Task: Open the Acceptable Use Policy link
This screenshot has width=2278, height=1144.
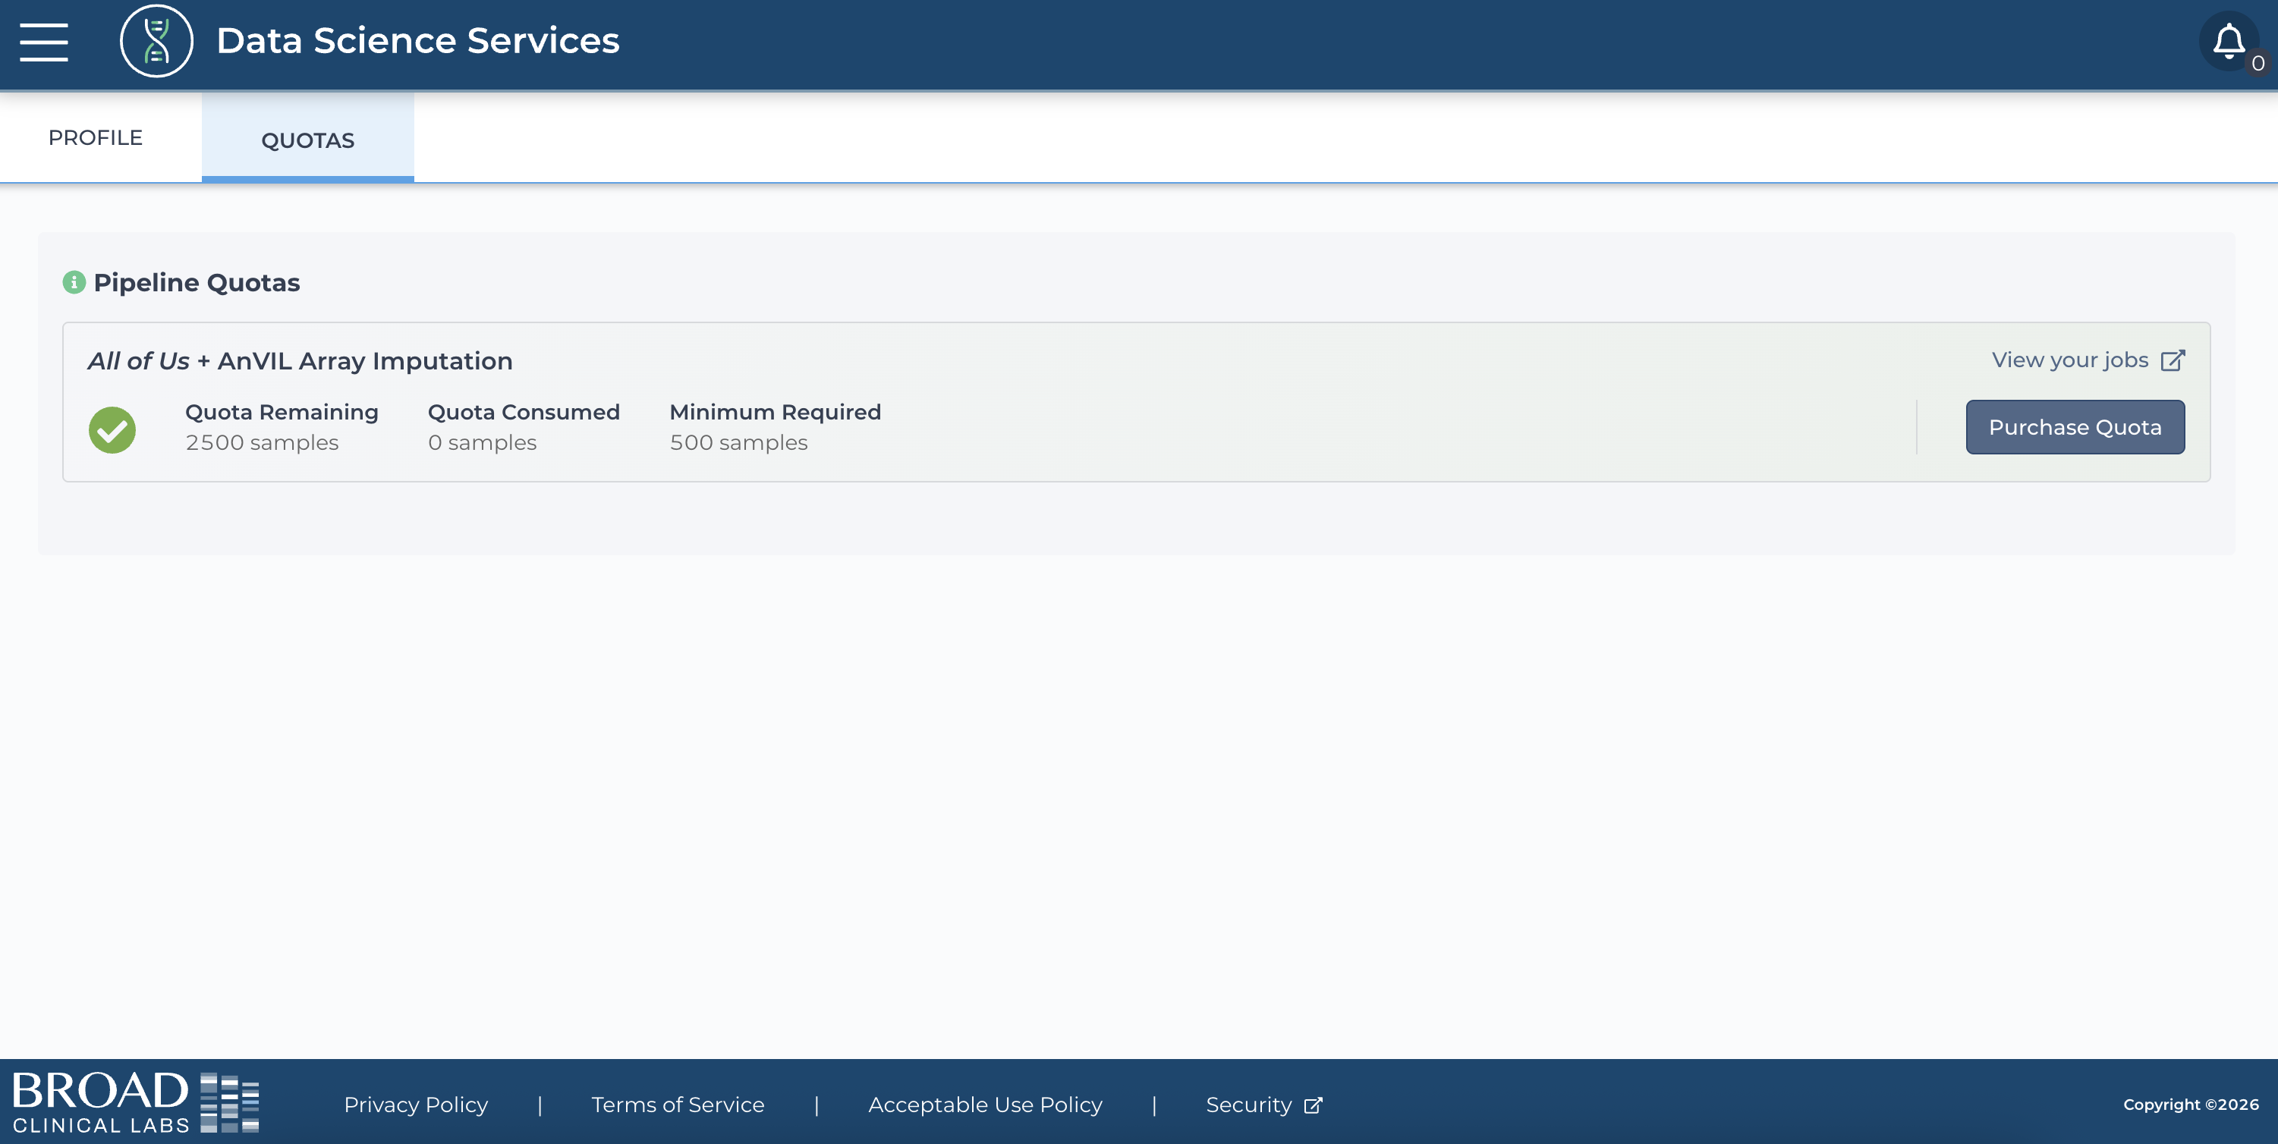Action: click(x=985, y=1105)
